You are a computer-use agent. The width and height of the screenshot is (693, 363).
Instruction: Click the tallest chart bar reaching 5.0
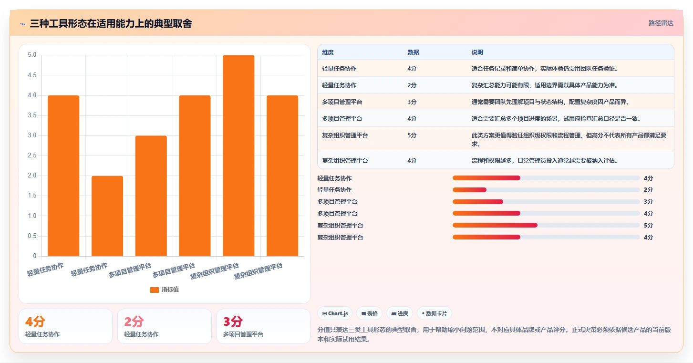pos(238,156)
